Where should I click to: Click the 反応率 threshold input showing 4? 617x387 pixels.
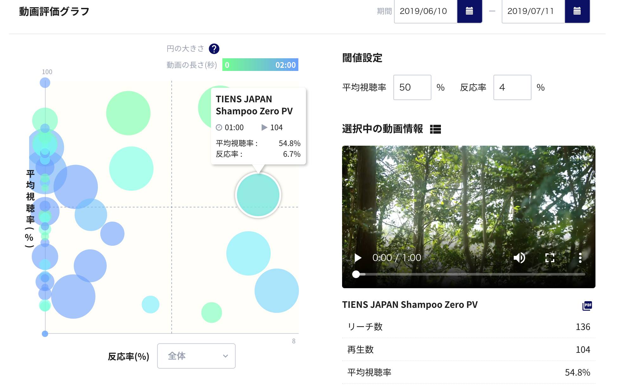click(512, 87)
